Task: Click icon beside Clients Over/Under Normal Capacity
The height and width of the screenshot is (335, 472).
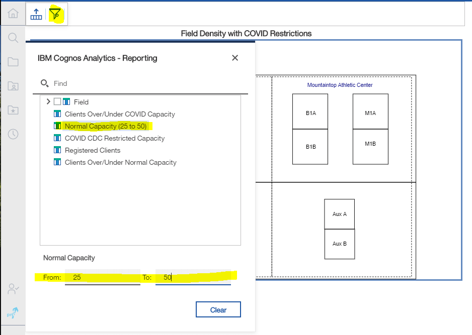Action: click(57, 162)
